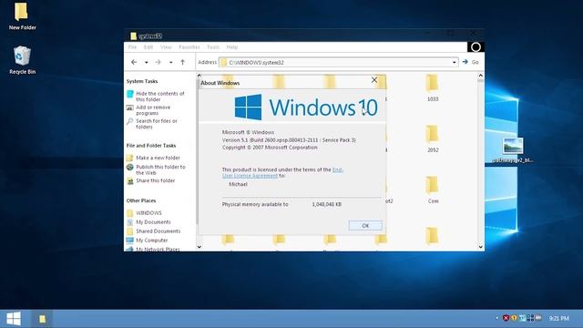The height and width of the screenshot is (328, 583).
Task: Click Share this folder task
Action: point(155,180)
